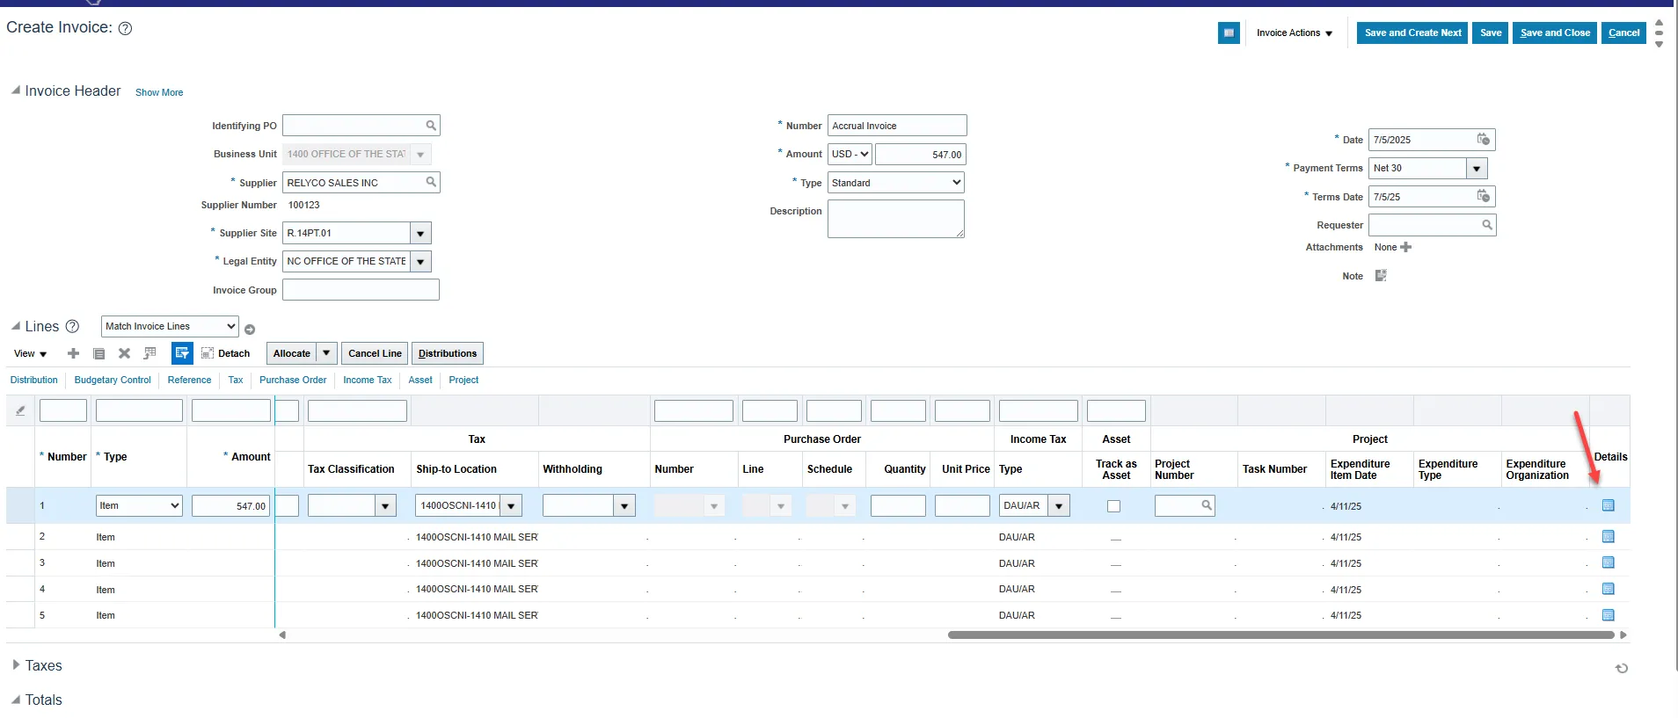
Task: Click the add line plus icon
Action: [x=73, y=353]
